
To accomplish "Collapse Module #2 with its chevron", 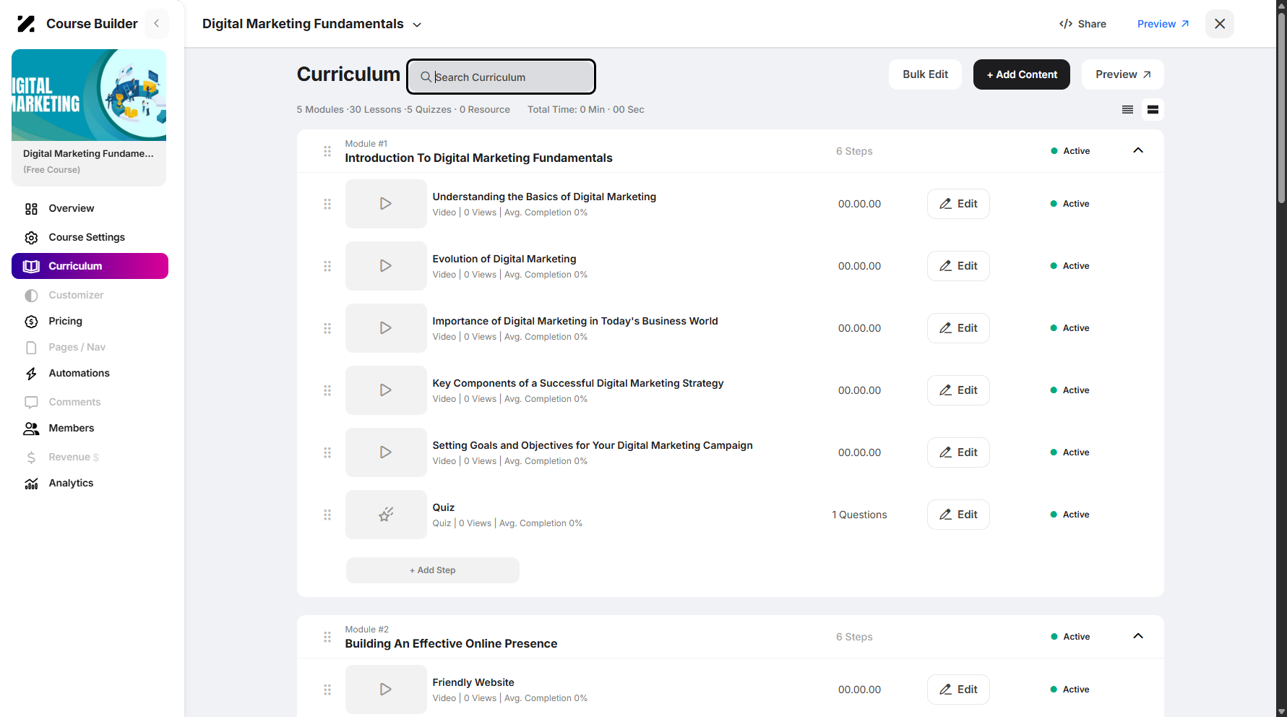I will [1138, 636].
